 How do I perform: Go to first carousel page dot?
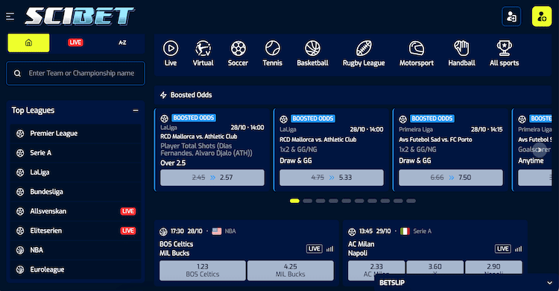tap(294, 201)
